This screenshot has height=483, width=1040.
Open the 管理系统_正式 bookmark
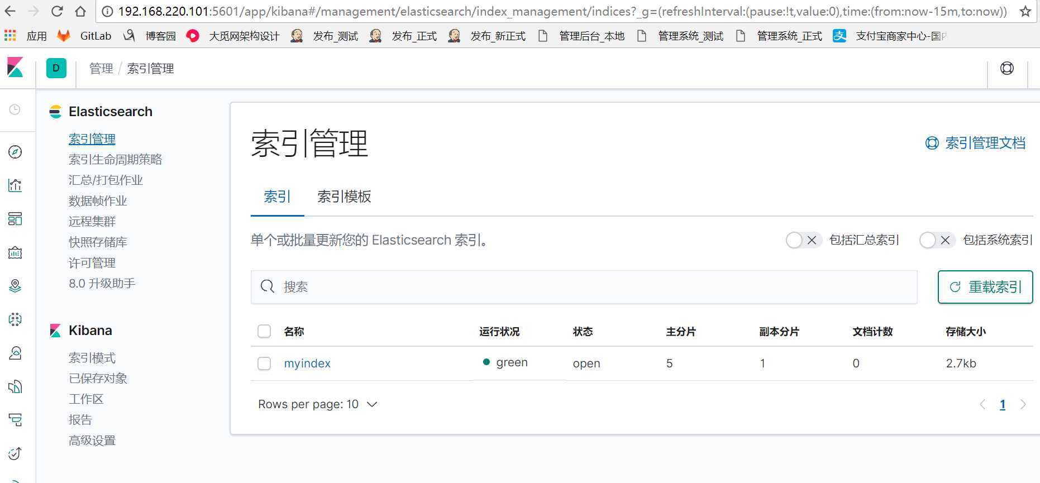coord(779,36)
